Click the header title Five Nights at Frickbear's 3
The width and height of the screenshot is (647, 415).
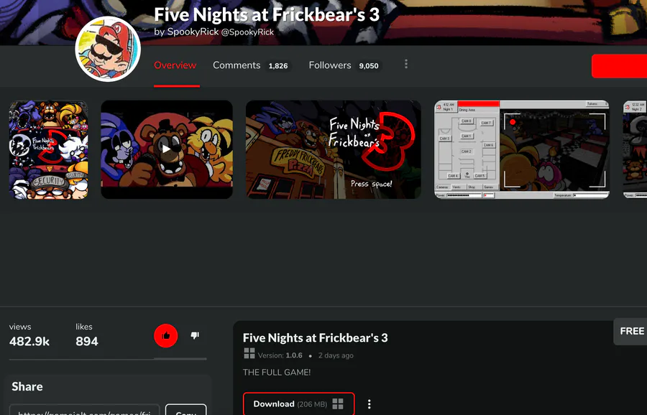click(x=267, y=15)
